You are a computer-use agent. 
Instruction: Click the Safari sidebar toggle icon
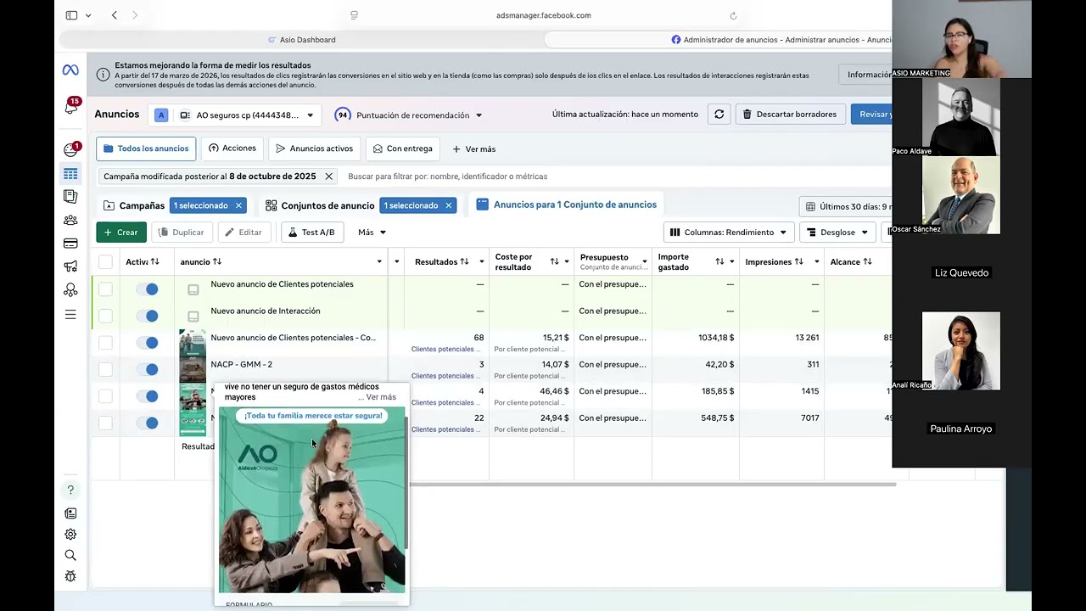tap(71, 15)
